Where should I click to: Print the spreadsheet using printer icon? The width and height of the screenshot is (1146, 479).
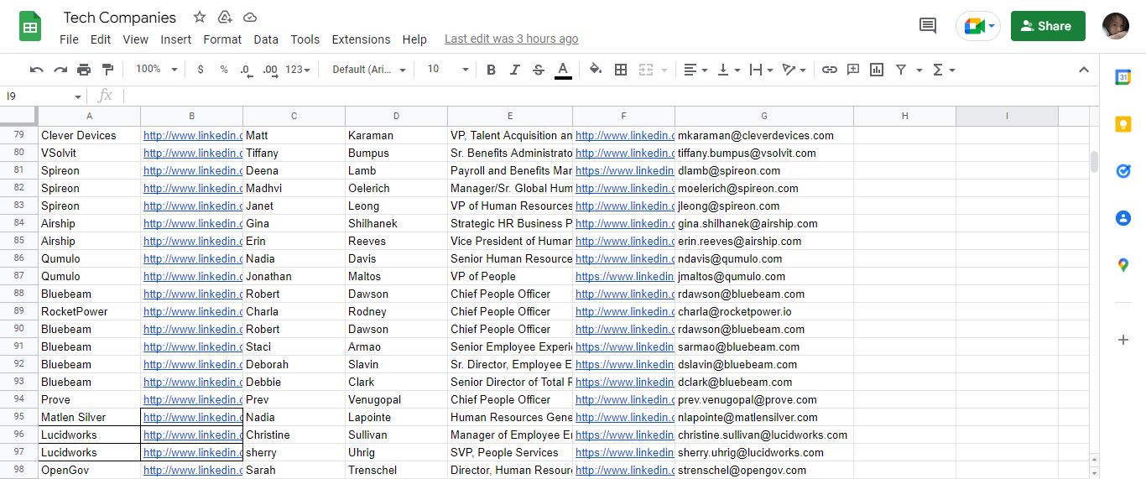[84, 70]
